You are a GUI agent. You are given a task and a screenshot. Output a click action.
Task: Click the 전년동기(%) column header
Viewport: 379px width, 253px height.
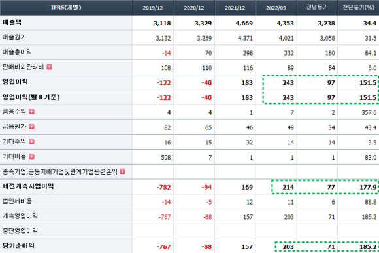pos(358,8)
